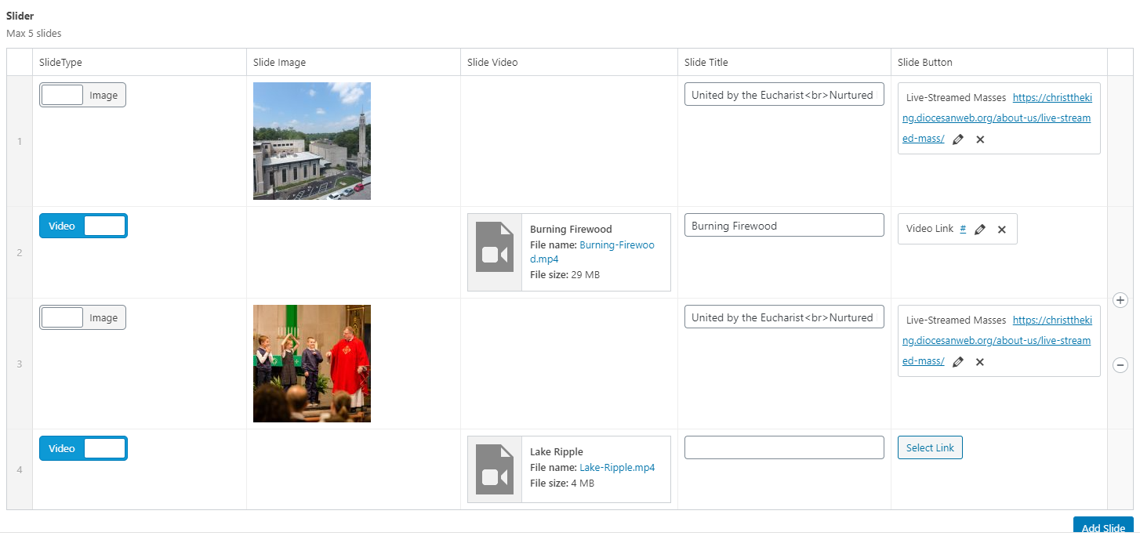
Task: Click the empty Slide Title field in row 4
Action: pyautogui.click(x=783, y=447)
